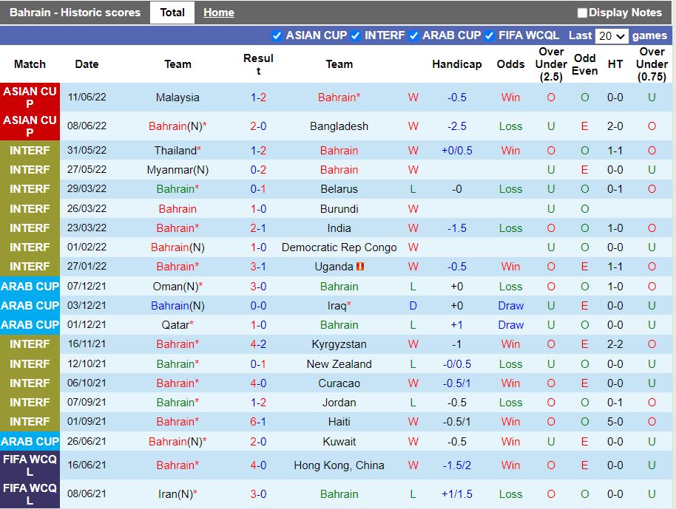Image resolution: width=676 pixels, height=509 pixels.
Task: Open the 4-2 score versus Kyrgyzstan
Action: pos(258,344)
